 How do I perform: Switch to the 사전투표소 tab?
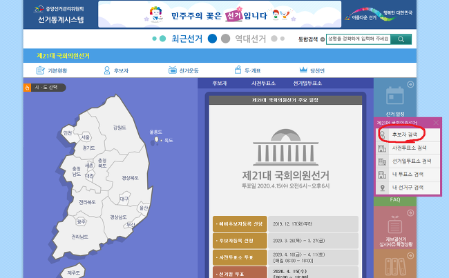click(x=263, y=83)
